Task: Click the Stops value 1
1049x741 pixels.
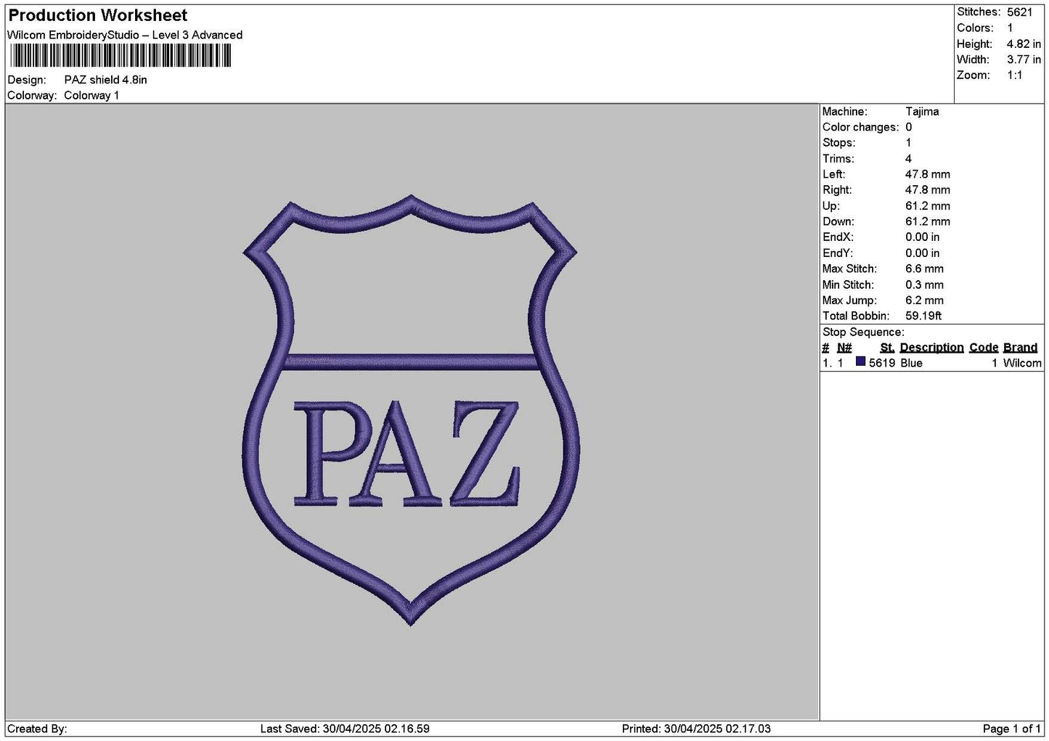Action: coord(908,143)
